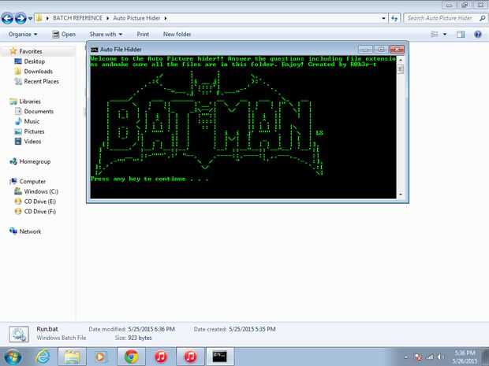The width and height of the screenshot is (489, 366).
Task: Select Network in the navigation pane
Action: pos(30,231)
